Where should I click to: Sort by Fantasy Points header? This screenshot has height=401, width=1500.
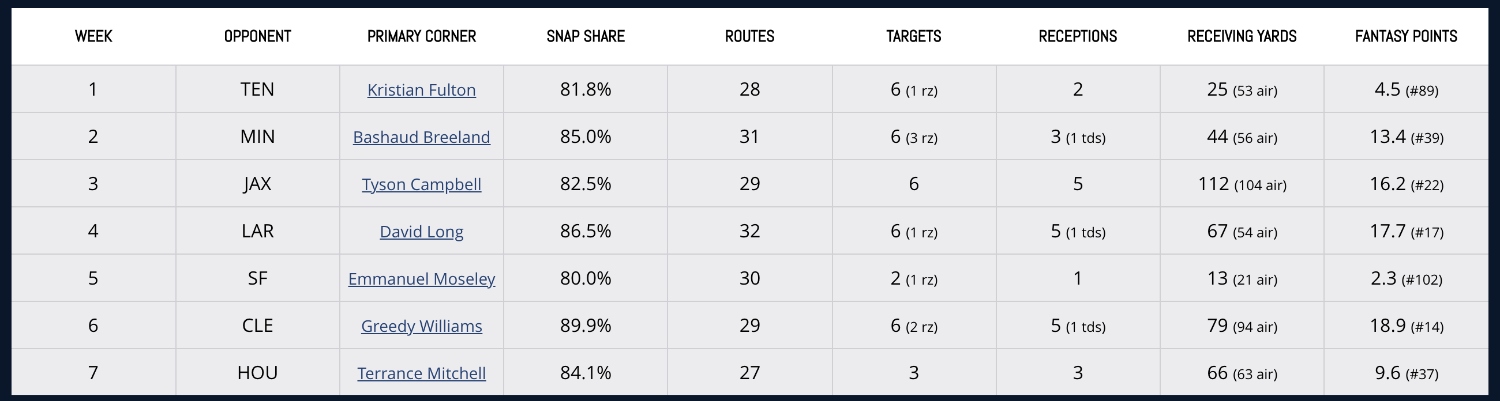(x=1405, y=36)
